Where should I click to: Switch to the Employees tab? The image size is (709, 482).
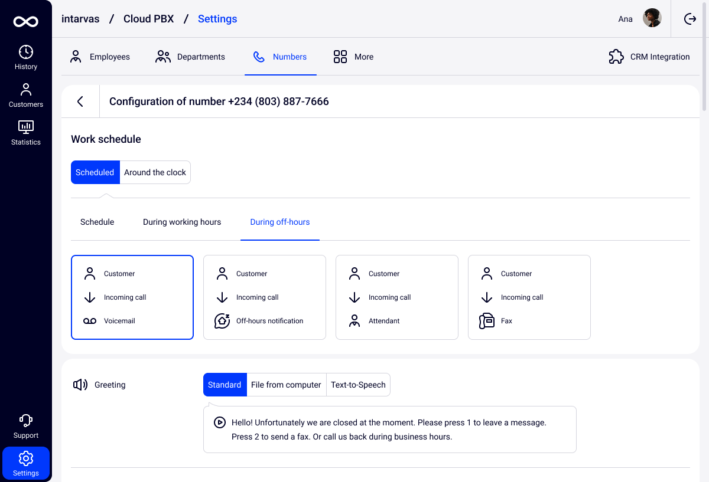(100, 57)
